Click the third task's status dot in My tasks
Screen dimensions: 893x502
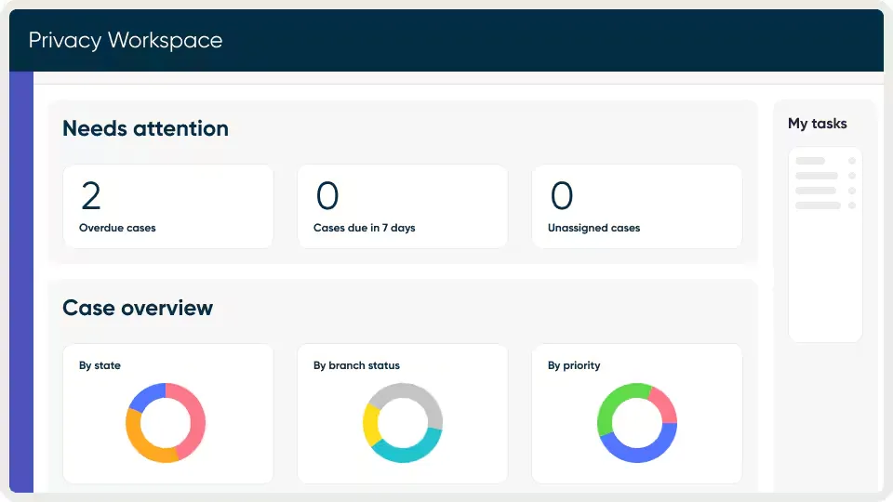pyautogui.click(x=852, y=191)
